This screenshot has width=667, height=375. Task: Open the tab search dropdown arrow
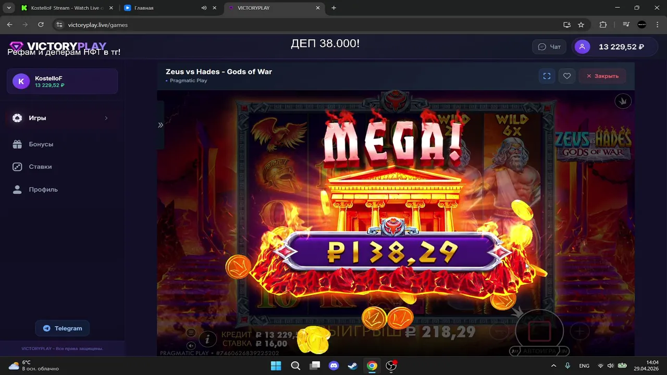point(9,8)
